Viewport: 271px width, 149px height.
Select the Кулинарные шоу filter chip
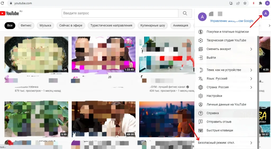point(153,26)
